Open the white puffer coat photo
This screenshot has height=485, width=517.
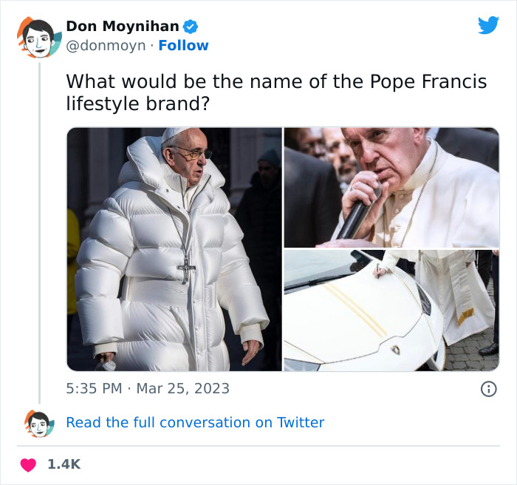point(174,249)
